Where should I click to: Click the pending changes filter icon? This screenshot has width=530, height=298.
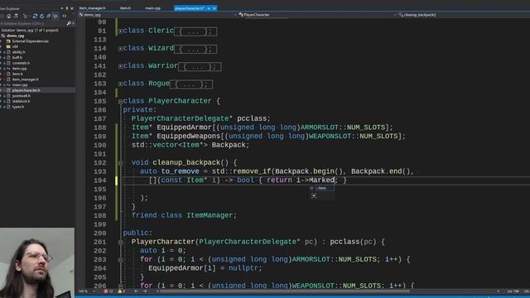click(26, 16)
